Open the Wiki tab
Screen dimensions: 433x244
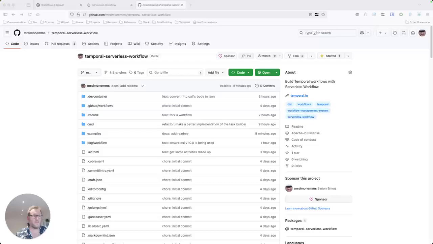pyautogui.click(x=134, y=44)
